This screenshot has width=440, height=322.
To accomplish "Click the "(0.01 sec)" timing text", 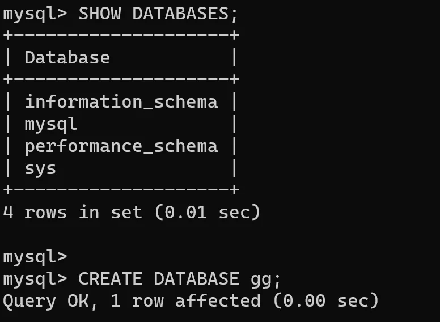I will 206,212.
